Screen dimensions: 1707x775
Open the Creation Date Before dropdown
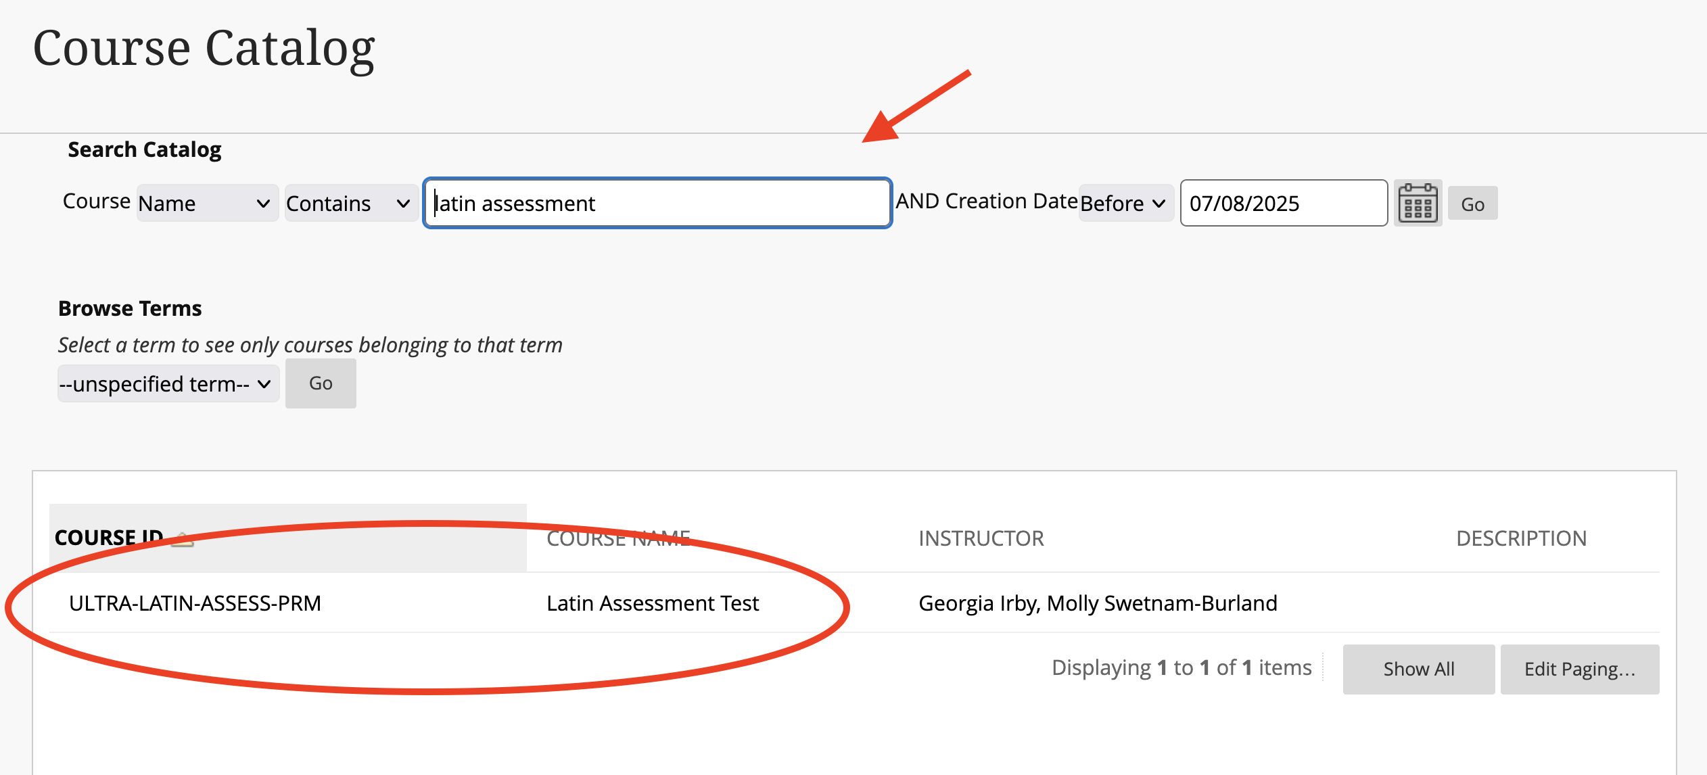[x=1125, y=203]
